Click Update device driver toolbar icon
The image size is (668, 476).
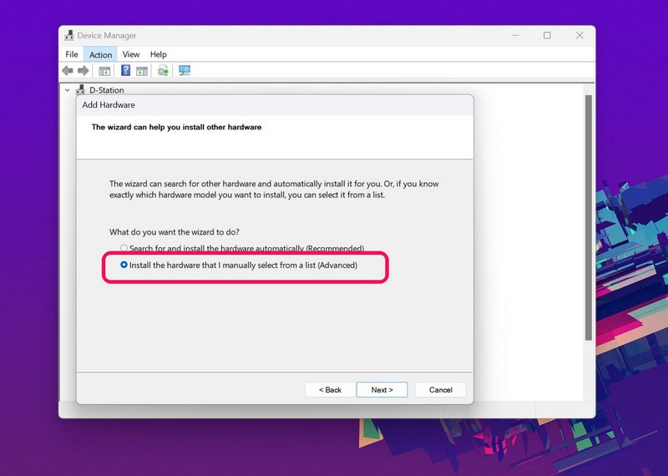(163, 70)
